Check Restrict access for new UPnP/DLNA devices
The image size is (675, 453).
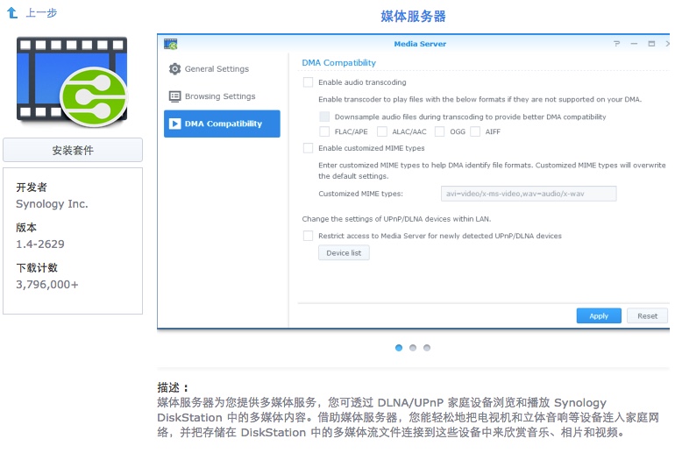coord(308,236)
